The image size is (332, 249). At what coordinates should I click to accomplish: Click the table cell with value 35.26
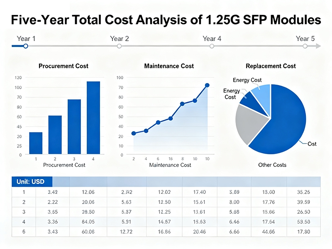pos(303,192)
